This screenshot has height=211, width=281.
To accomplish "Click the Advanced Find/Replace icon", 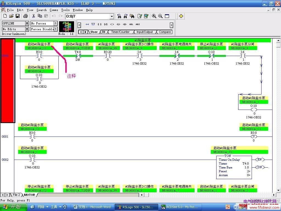I will pos(132,16).
